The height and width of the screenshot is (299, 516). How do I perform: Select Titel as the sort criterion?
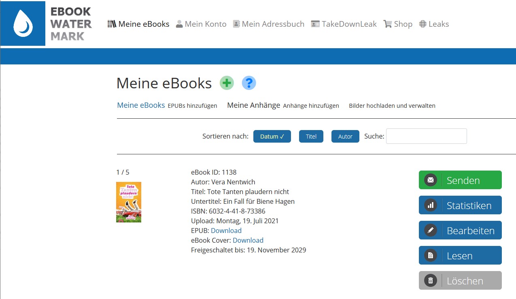pyautogui.click(x=311, y=136)
